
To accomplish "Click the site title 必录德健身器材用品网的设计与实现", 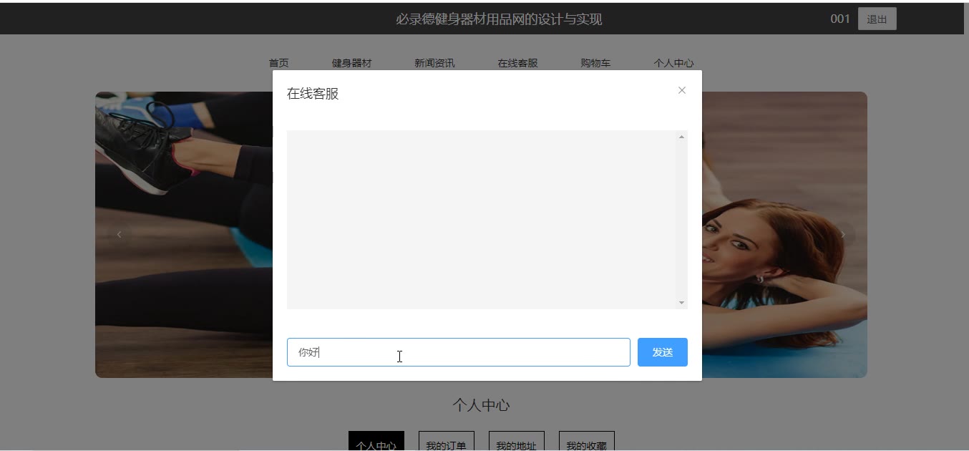I will coord(499,19).
